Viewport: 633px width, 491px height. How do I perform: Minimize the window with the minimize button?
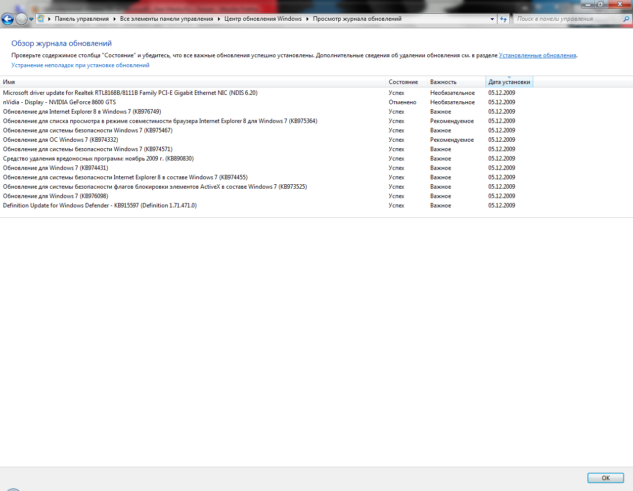[588, 4]
